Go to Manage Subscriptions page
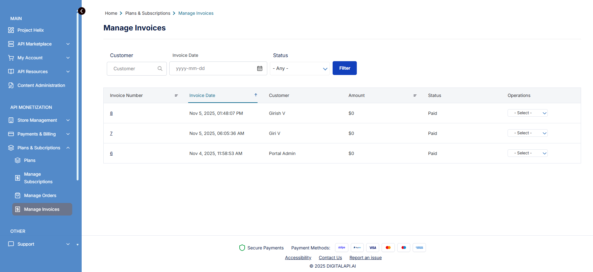Image resolution: width=593 pixels, height=272 pixels. click(38, 178)
